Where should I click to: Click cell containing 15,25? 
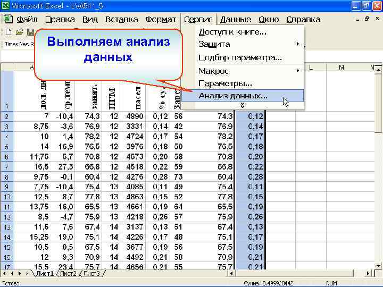[31, 237]
